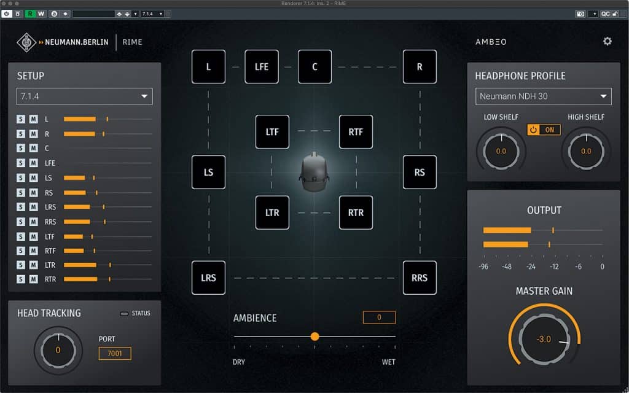Mute the RTR channel

pyautogui.click(x=34, y=279)
